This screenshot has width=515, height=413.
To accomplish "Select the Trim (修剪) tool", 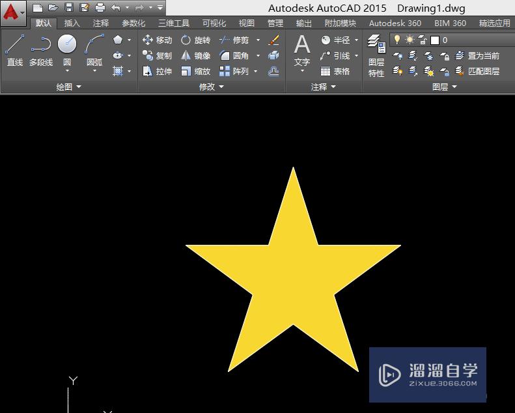I will pyautogui.click(x=234, y=40).
